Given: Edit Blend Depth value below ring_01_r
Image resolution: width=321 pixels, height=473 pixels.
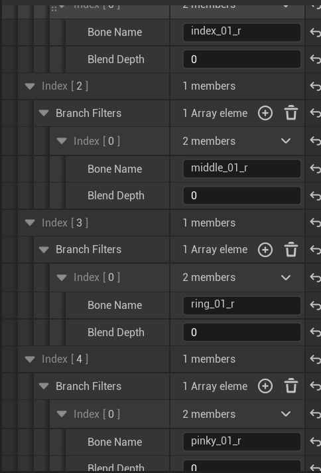Looking at the screenshot, I should pos(242,332).
